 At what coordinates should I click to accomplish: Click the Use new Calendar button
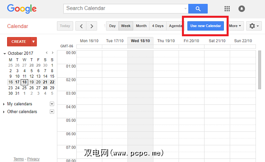(205, 26)
